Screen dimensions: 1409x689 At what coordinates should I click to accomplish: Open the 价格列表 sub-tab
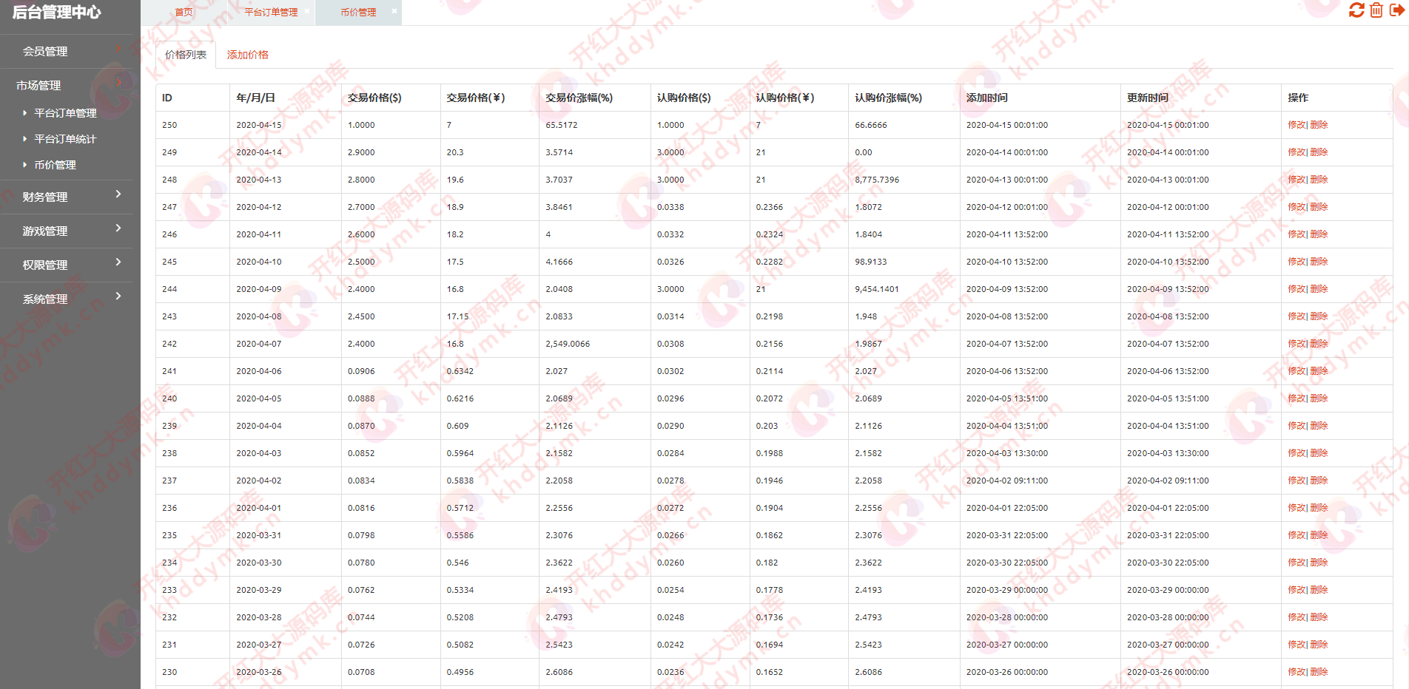click(186, 55)
